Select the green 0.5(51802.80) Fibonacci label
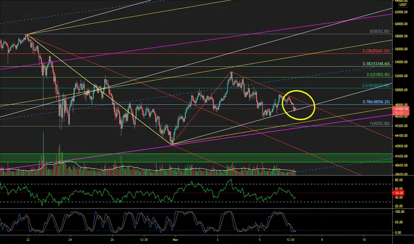The image size is (414, 244). 378,75
